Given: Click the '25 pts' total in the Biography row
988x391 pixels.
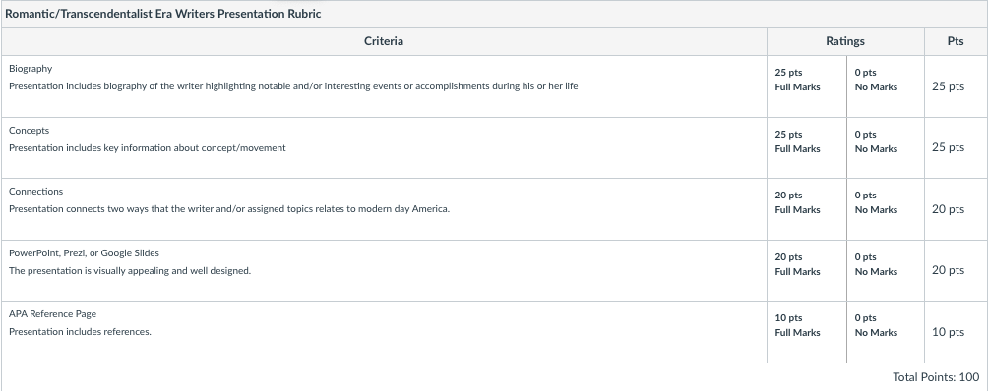Looking at the screenshot, I should coord(948,86).
